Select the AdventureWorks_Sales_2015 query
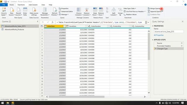The width and height of the screenshot is (187, 105). [x=20, y=26]
